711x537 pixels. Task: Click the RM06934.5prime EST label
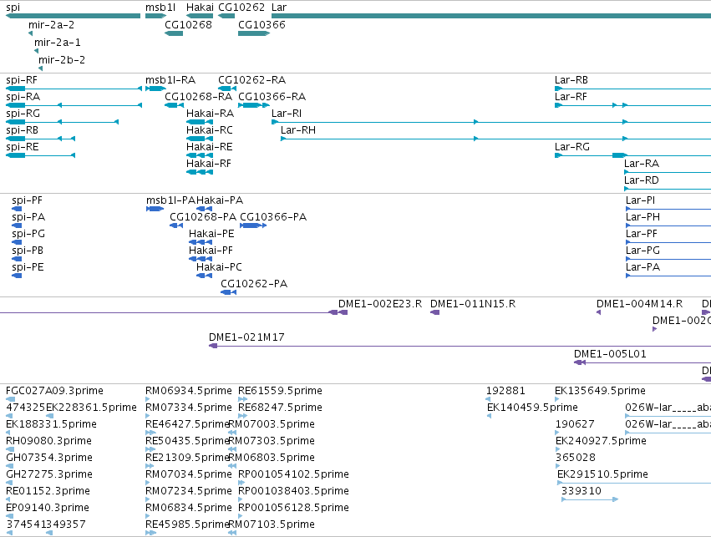(189, 391)
